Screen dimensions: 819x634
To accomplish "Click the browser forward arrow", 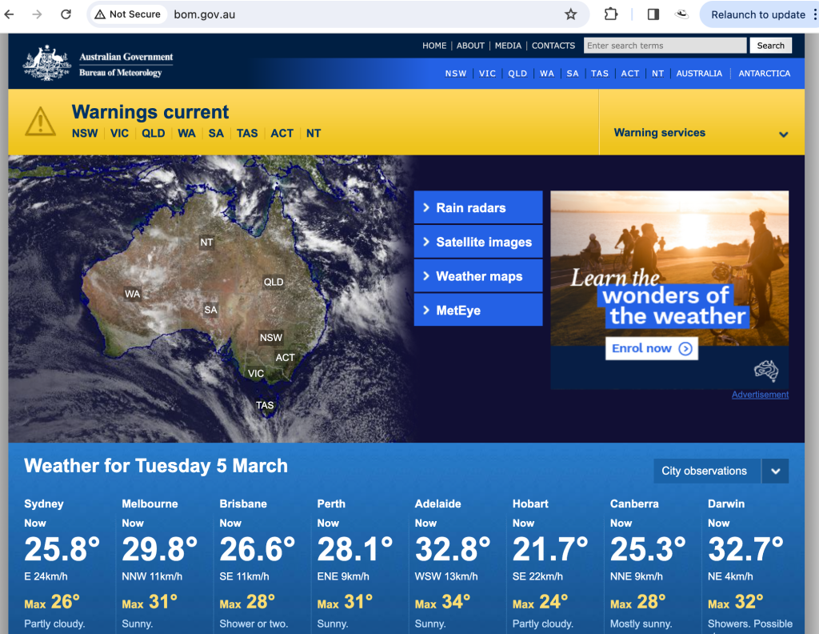I will point(37,14).
